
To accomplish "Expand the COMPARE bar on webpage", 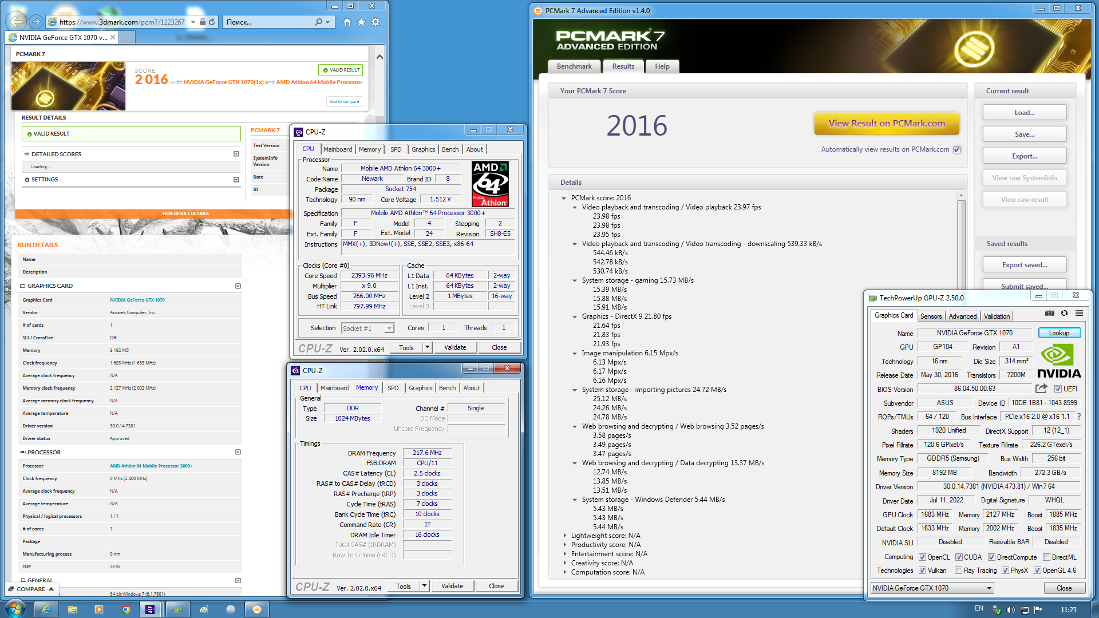I will 31,589.
